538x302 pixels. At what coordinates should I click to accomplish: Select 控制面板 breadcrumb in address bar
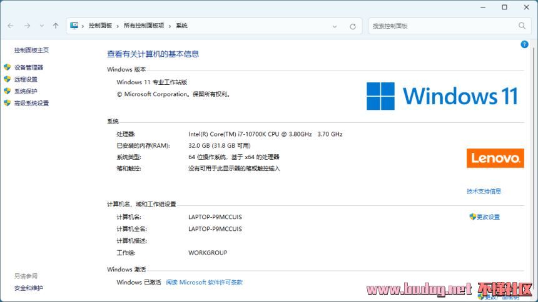(x=100, y=26)
